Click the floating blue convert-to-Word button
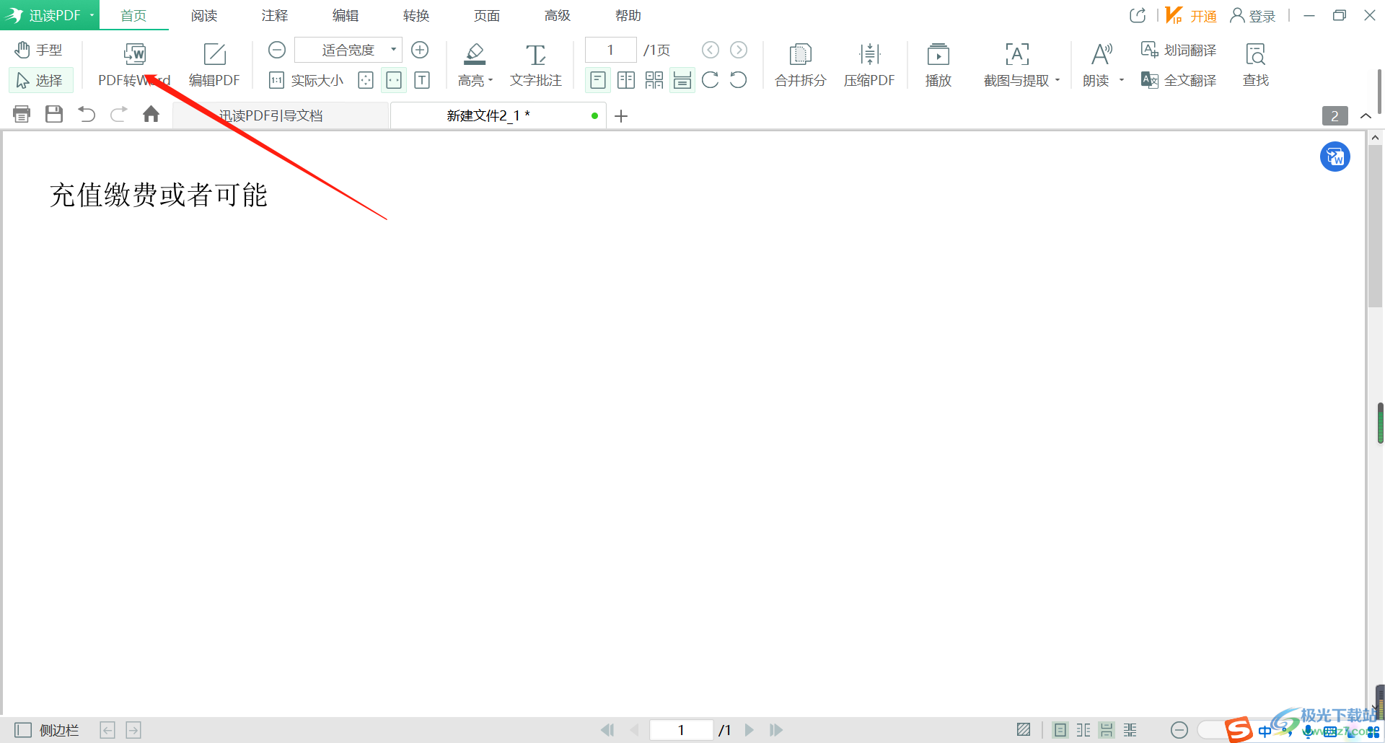The image size is (1385, 743). 1335,157
